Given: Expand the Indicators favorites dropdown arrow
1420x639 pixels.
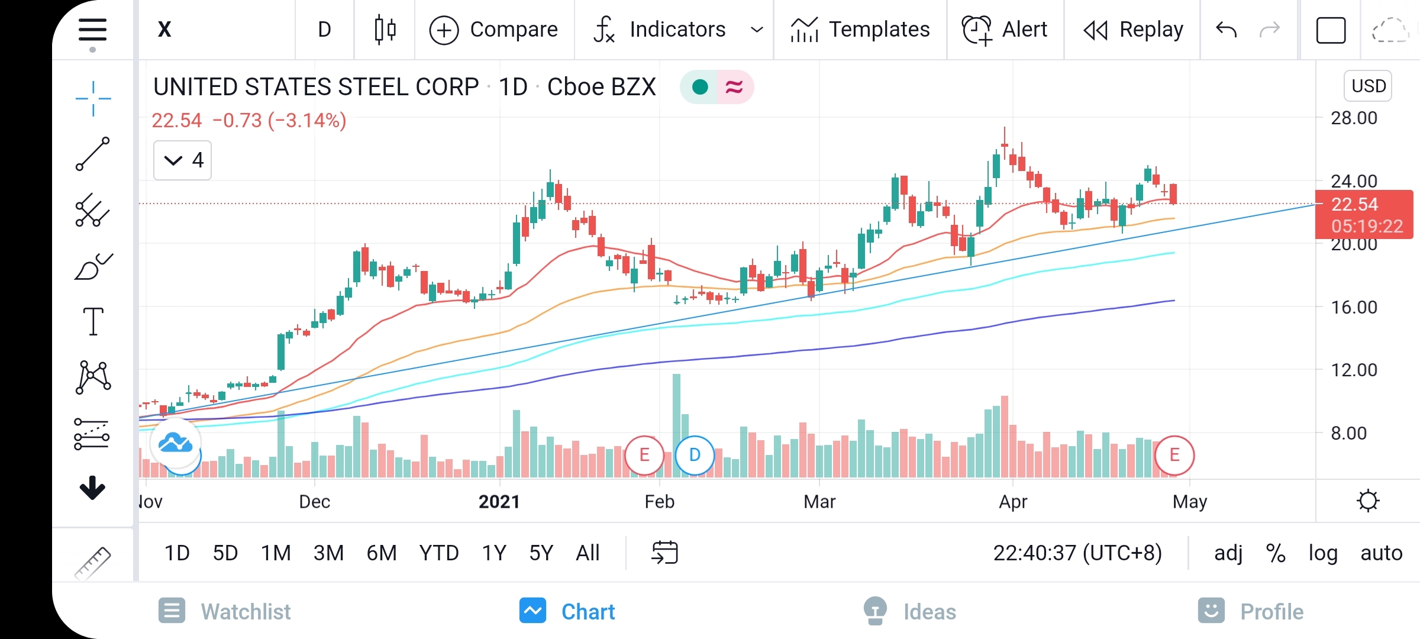Looking at the screenshot, I should (x=757, y=30).
